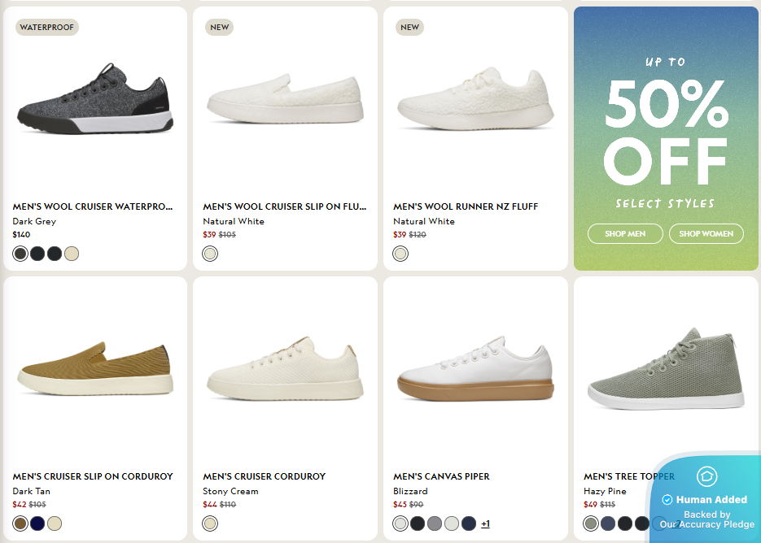This screenshot has width=761, height=543.
Task: Click the Shop Women button
Action: coord(706,234)
